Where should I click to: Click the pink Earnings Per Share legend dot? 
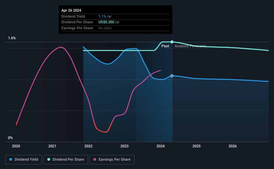pyautogui.click(x=95, y=159)
